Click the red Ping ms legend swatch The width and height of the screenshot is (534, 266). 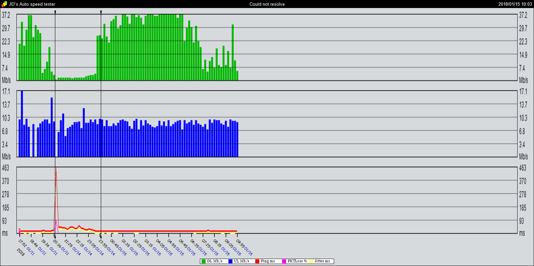[x=257, y=261]
